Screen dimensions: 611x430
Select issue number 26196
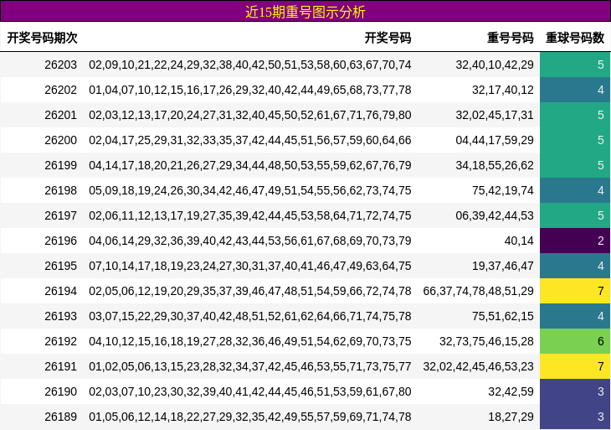[61, 241]
